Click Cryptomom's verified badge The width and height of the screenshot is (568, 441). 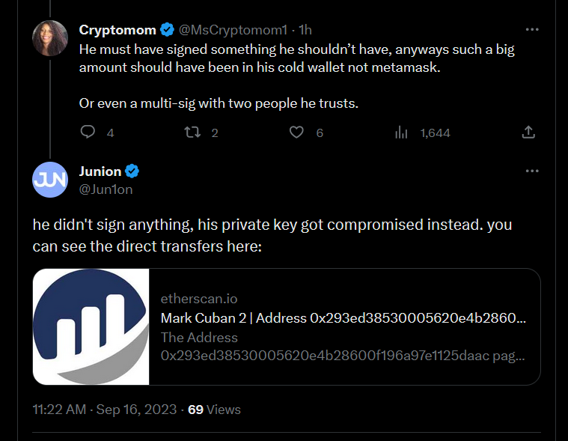[168, 30]
